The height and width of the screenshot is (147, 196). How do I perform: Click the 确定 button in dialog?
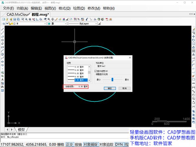tap(110, 88)
